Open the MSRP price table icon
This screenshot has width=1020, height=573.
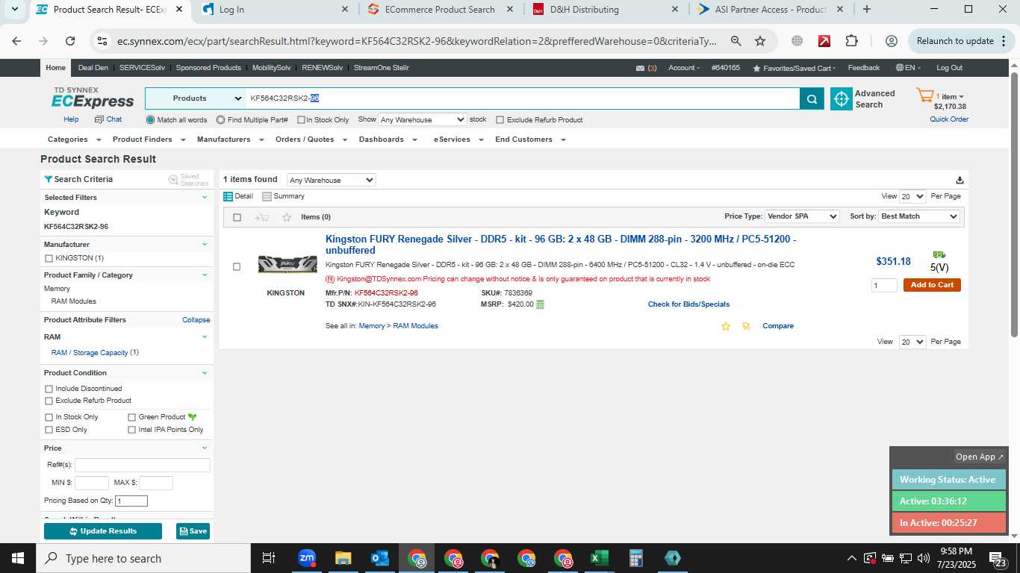pos(540,304)
